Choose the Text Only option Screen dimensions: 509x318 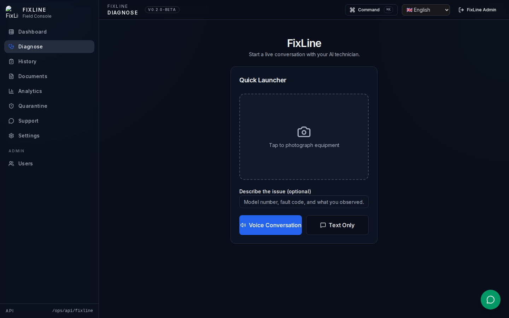pyautogui.click(x=337, y=225)
